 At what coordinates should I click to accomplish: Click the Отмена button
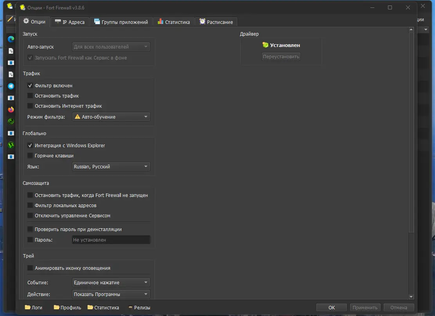tap(399, 307)
